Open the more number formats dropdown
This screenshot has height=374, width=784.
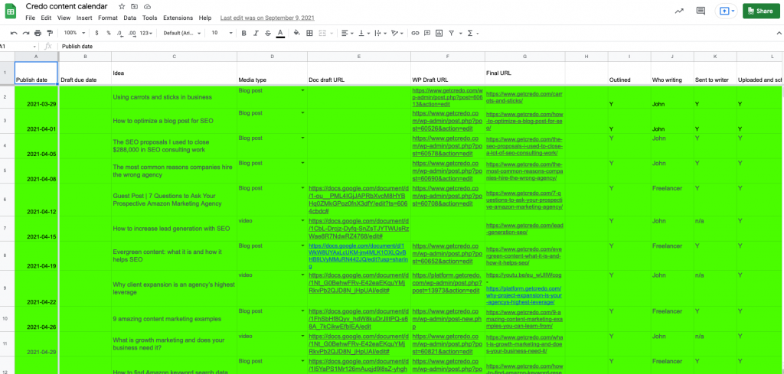click(x=146, y=33)
